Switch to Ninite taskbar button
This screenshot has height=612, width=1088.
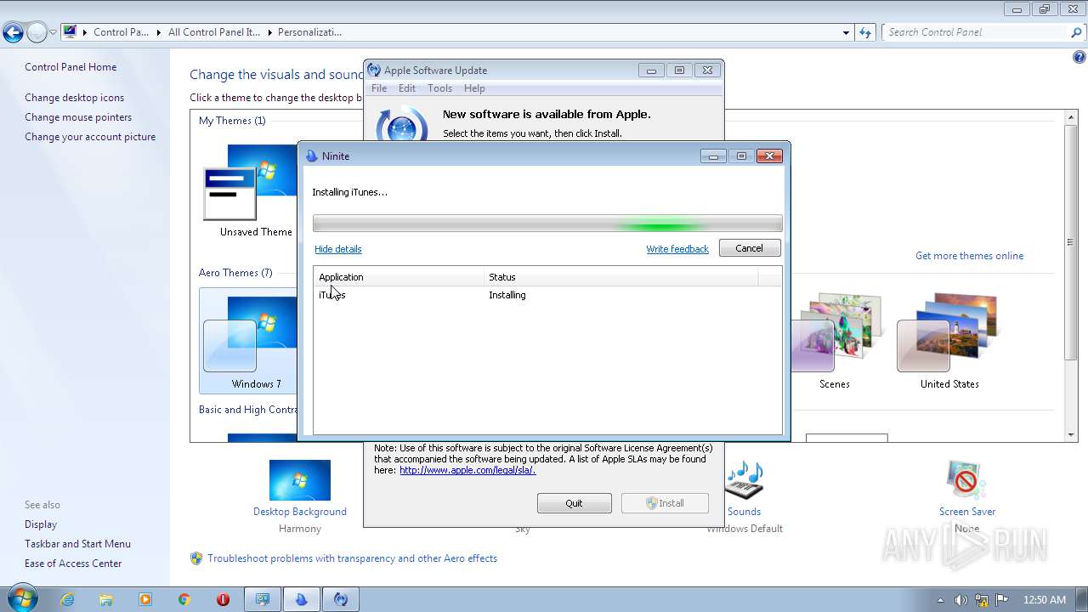pos(302,599)
